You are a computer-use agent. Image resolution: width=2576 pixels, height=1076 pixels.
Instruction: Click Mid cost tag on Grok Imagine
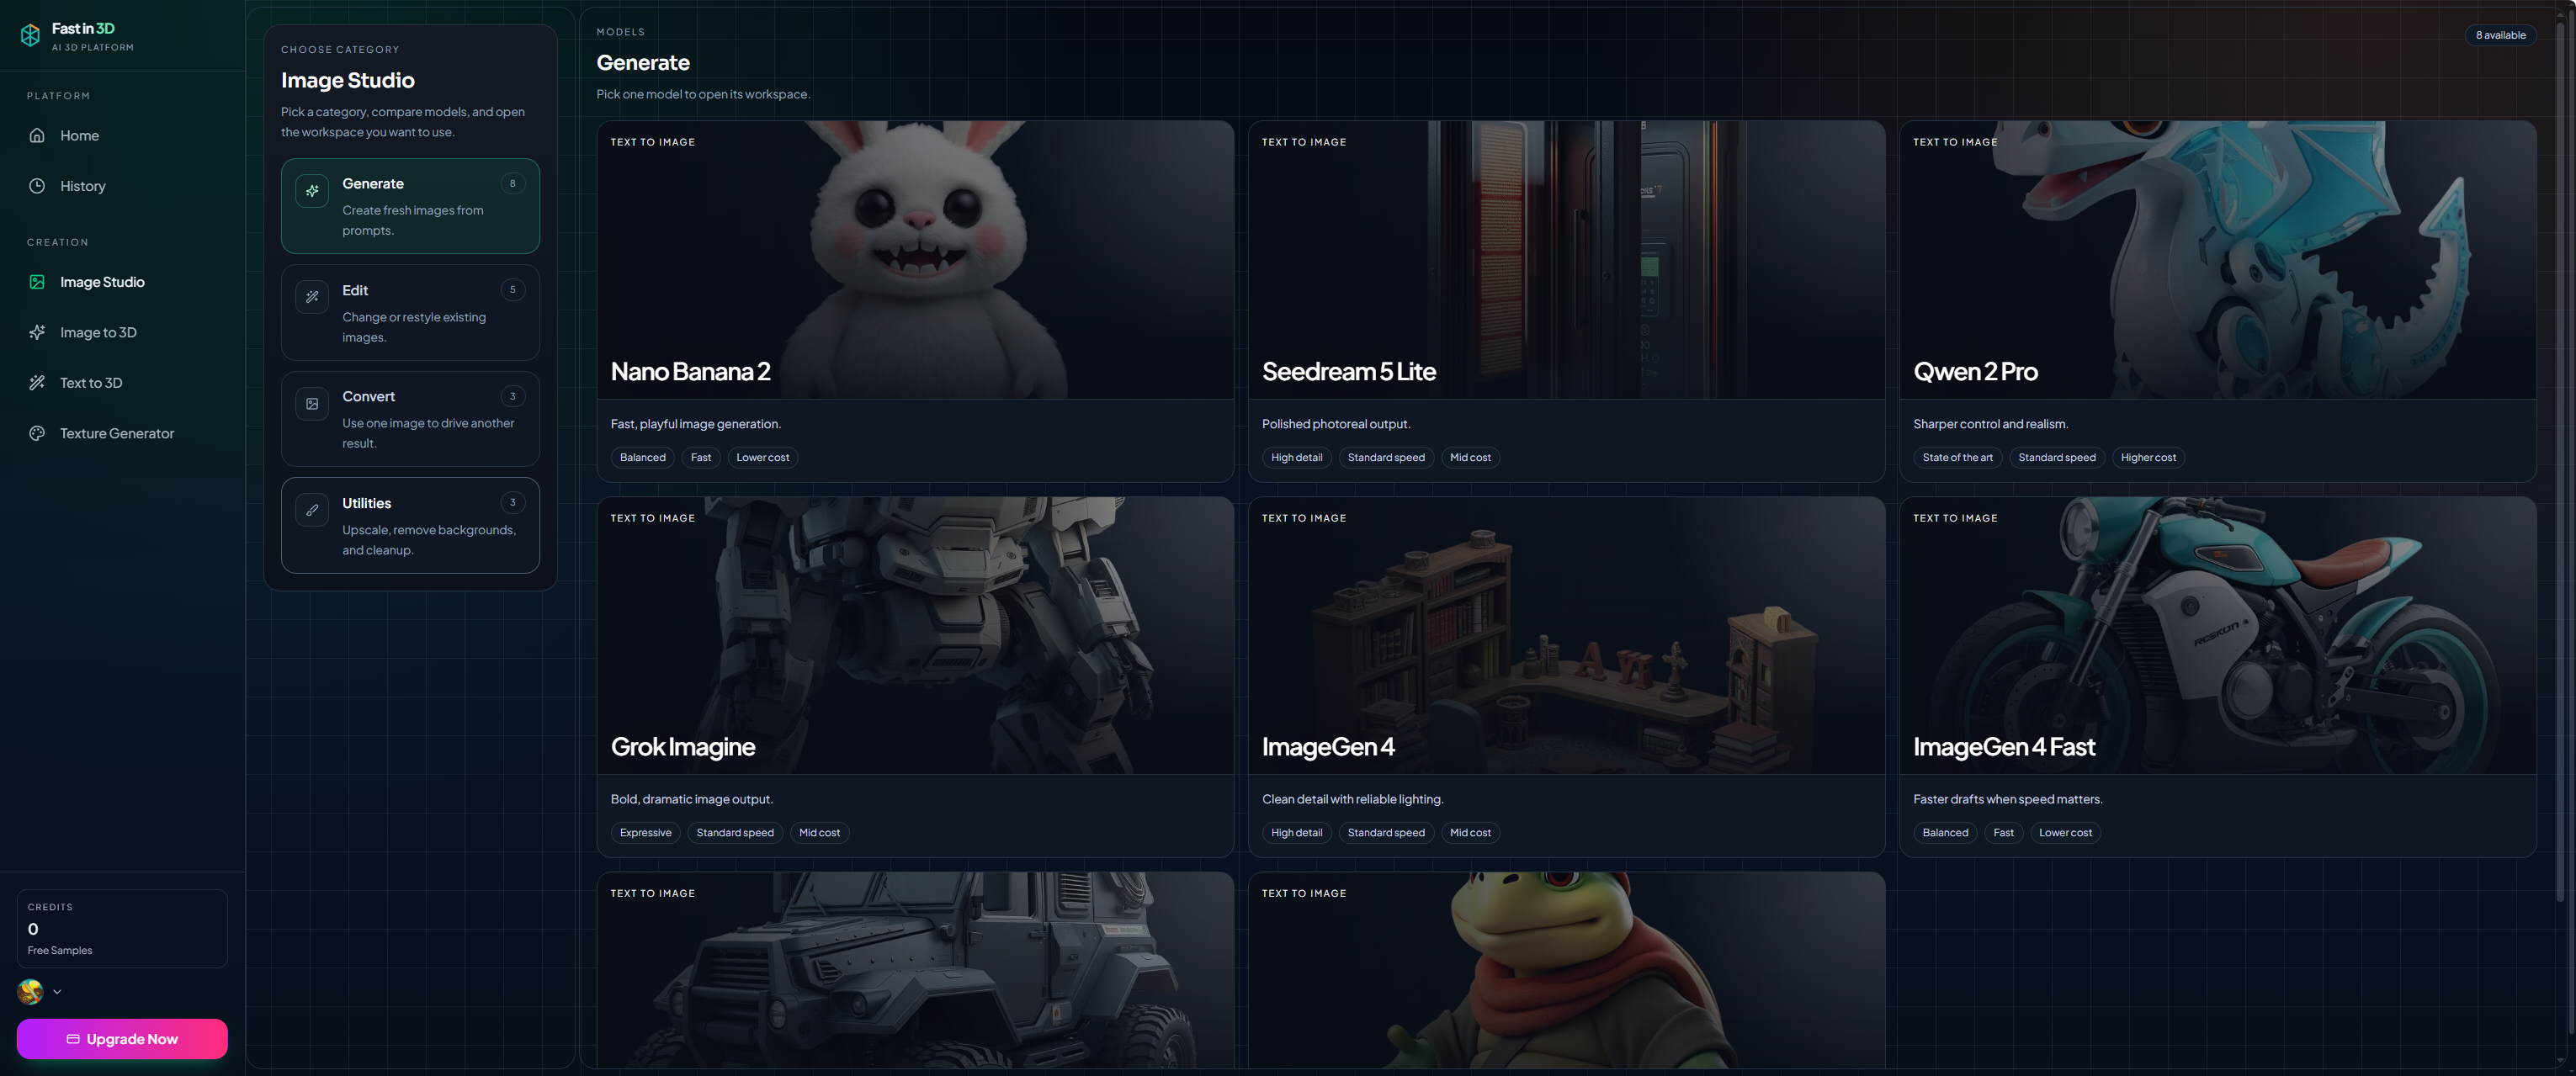pos(819,833)
